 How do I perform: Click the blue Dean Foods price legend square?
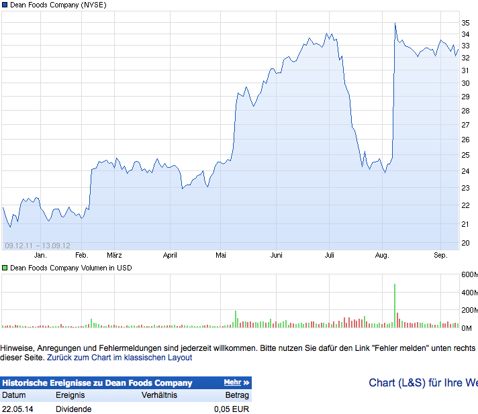pos(5,5)
